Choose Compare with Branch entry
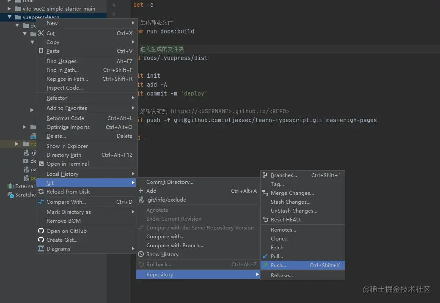The height and width of the screenshot is (303, 440). (x=198, y=245)
